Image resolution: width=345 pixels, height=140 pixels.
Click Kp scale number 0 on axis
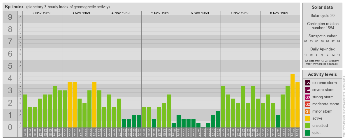10,127
